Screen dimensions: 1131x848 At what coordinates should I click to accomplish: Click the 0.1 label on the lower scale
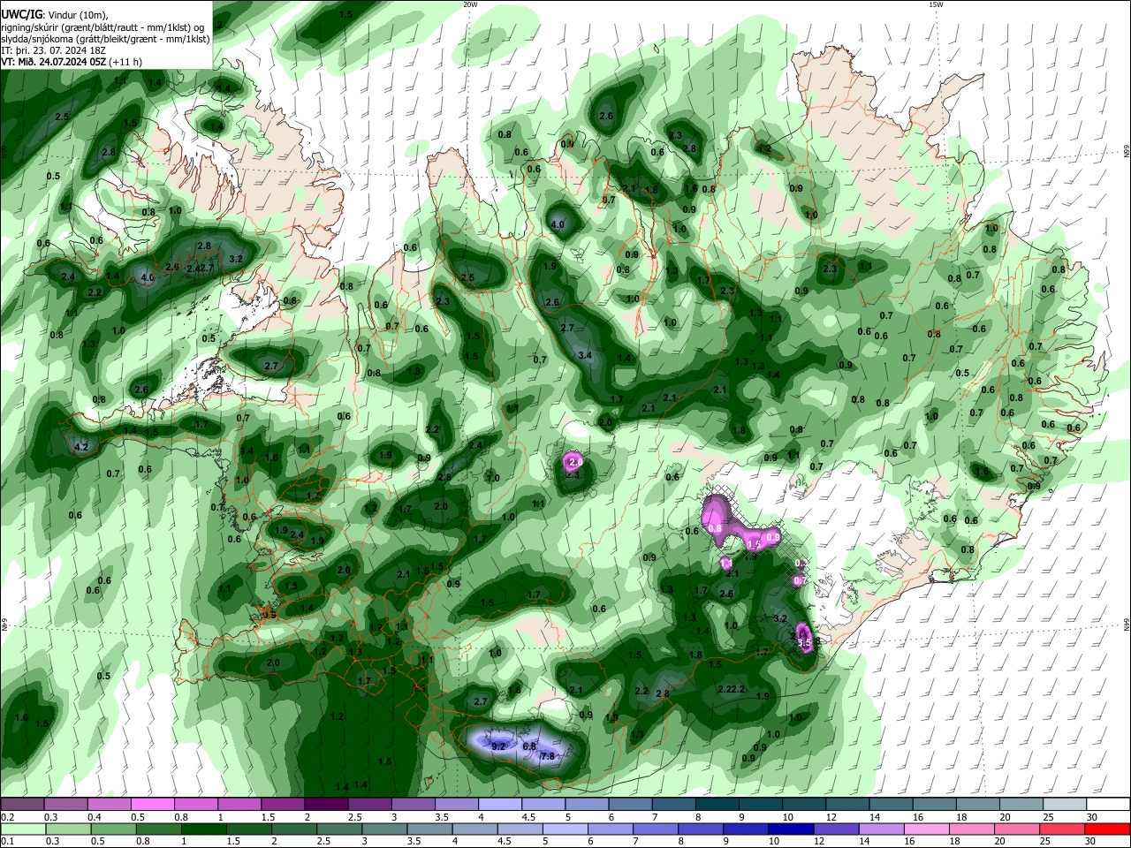7,841
